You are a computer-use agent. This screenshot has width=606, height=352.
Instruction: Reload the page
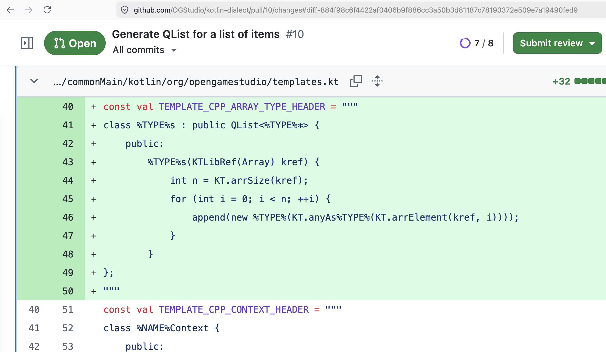pyautogui.click(x=47, y=10)
